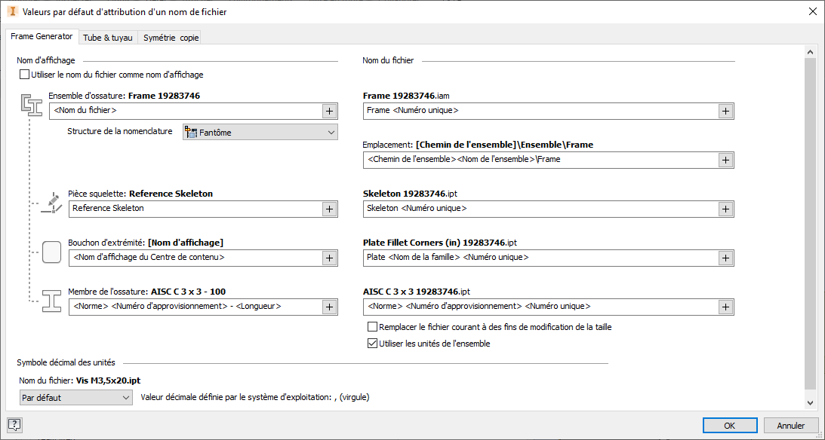
Task: Click plus button beside Plate <Nom de la famille> field
Action: pyautogui.click(x=725, y=258)
